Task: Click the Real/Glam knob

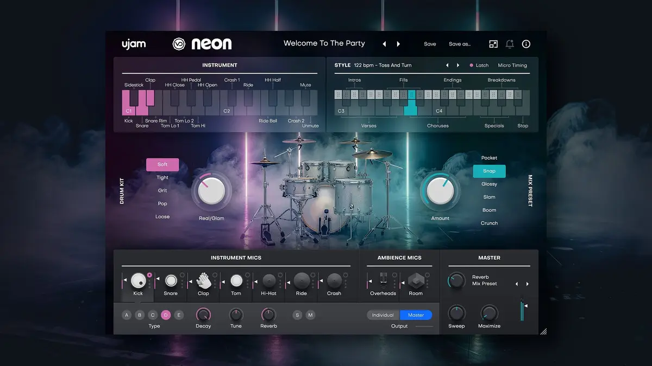Action: coord(211,192)
